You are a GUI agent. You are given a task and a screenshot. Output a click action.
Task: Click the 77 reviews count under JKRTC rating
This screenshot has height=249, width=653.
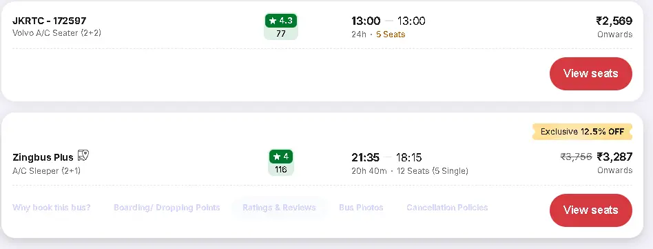(280, 34)
